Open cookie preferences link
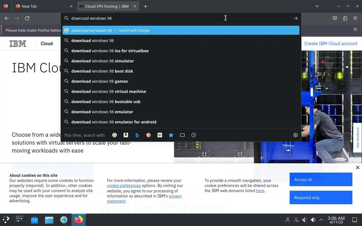362x226 pixels. [x=124, y=186]
